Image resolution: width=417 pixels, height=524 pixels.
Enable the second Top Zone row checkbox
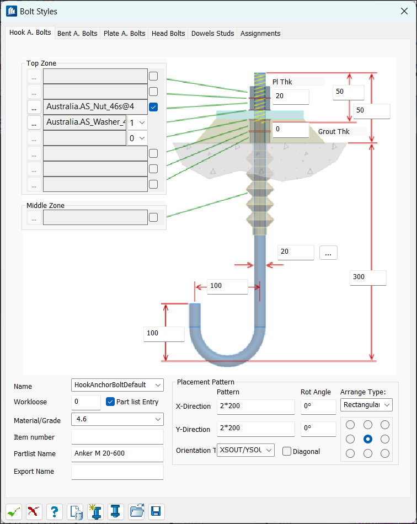153,92
